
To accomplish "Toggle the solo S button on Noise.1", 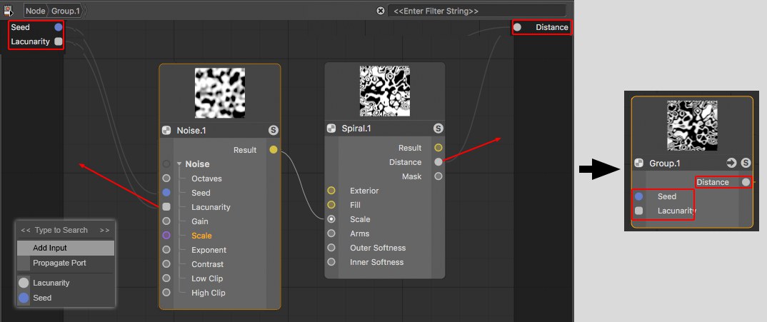I will pyautogui.click(x=274, y=130).
